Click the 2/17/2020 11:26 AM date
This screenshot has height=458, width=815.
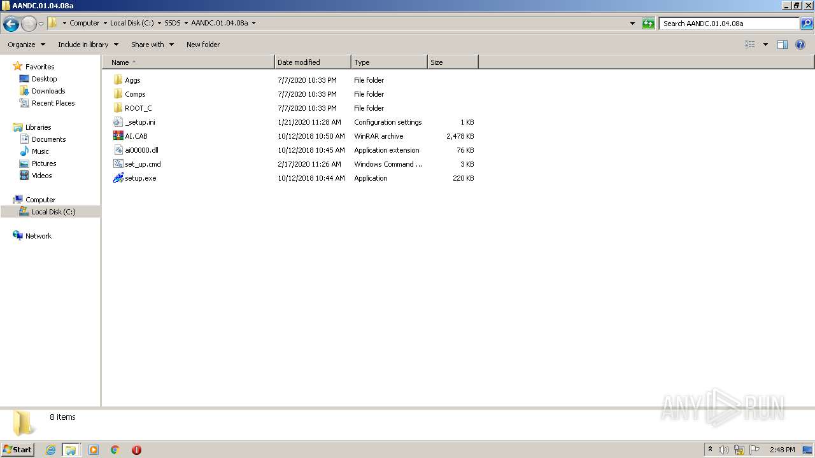309,164
